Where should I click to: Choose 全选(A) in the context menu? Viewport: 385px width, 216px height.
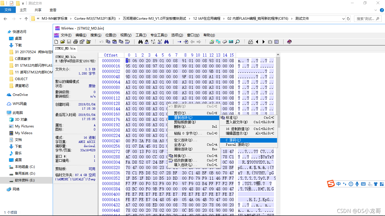coord(180,145)
